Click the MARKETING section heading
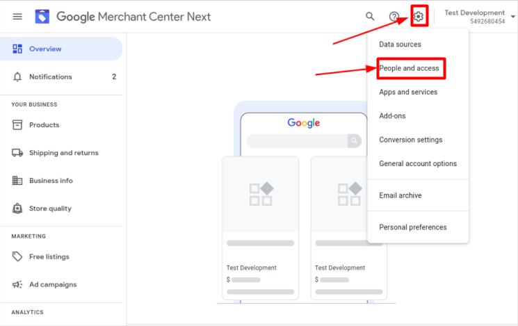 [x=29, y=236]
